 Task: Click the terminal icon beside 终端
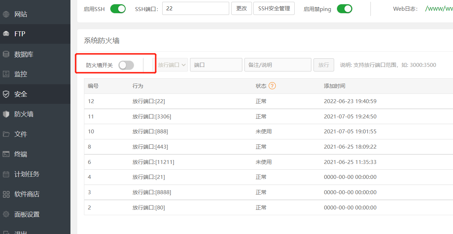pos(6,154)
